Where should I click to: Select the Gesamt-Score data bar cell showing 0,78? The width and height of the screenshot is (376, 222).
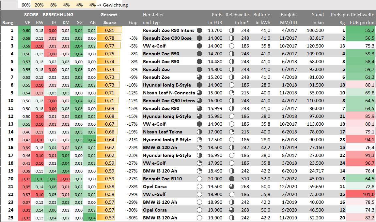(110, 38)
